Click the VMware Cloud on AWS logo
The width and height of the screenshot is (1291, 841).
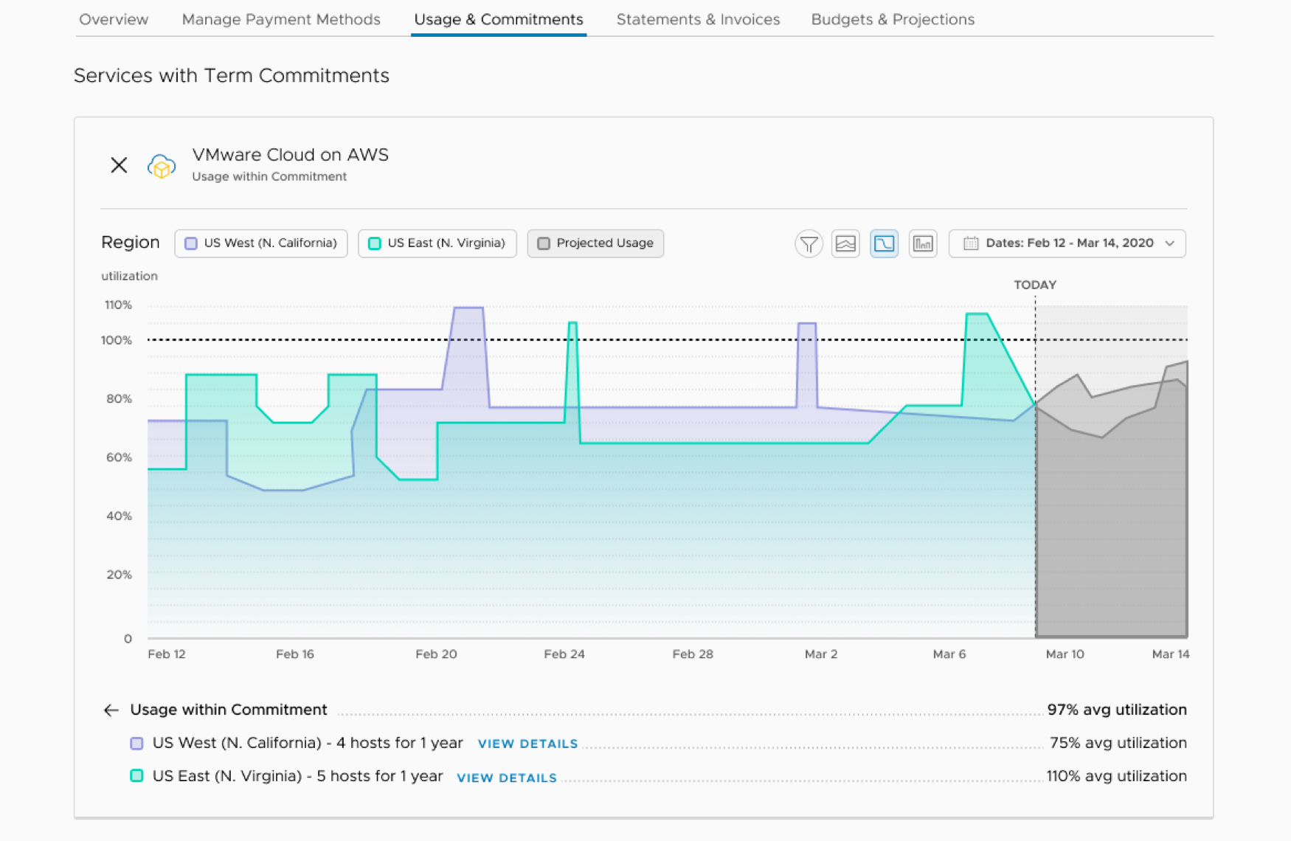(x=162, y=166)
